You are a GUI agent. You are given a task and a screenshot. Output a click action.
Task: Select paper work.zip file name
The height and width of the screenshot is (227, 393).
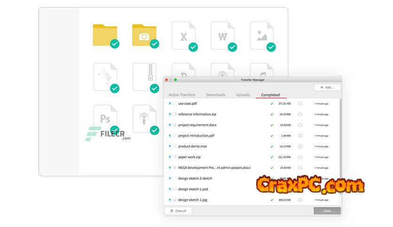tap(189, 157)
